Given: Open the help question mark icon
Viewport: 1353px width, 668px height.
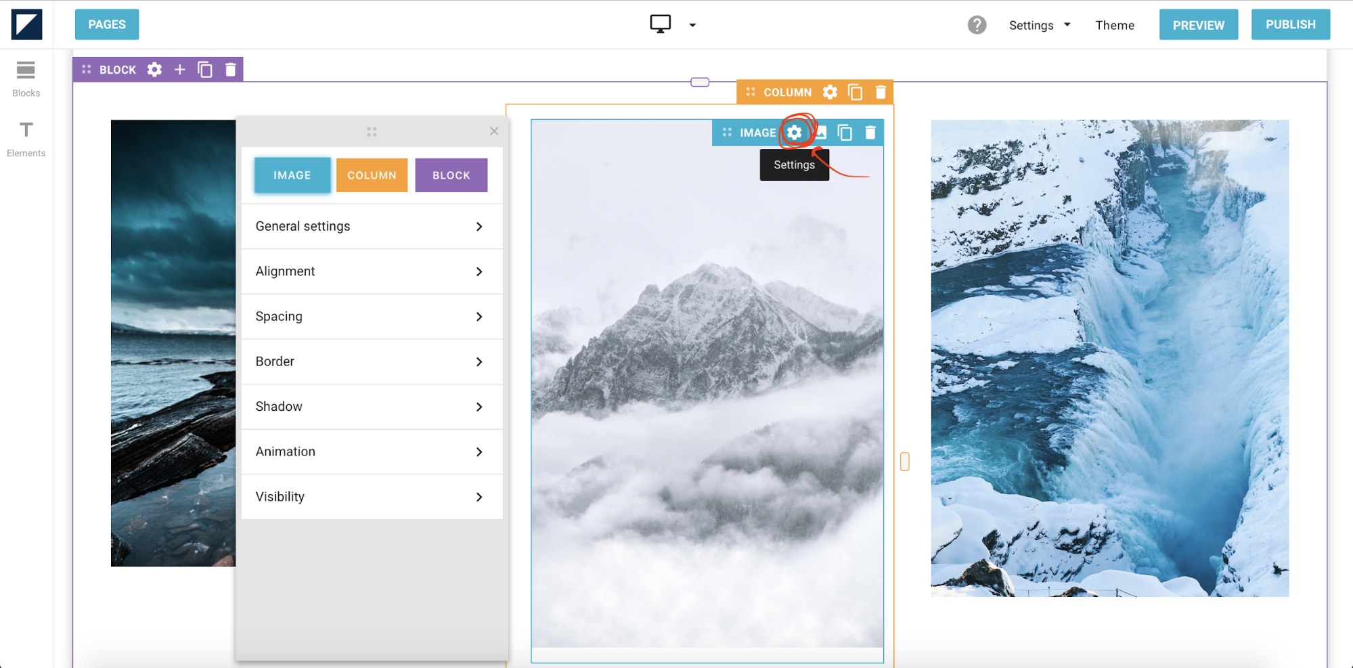Looking at the screenshot, I should [x=977, y=25].
